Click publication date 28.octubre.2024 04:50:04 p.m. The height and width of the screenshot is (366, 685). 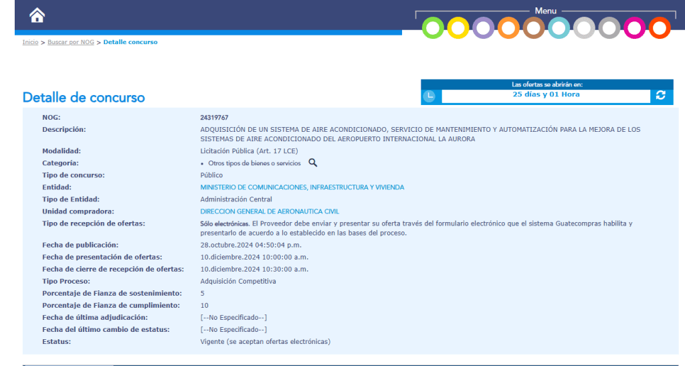(x=251, y=245)
